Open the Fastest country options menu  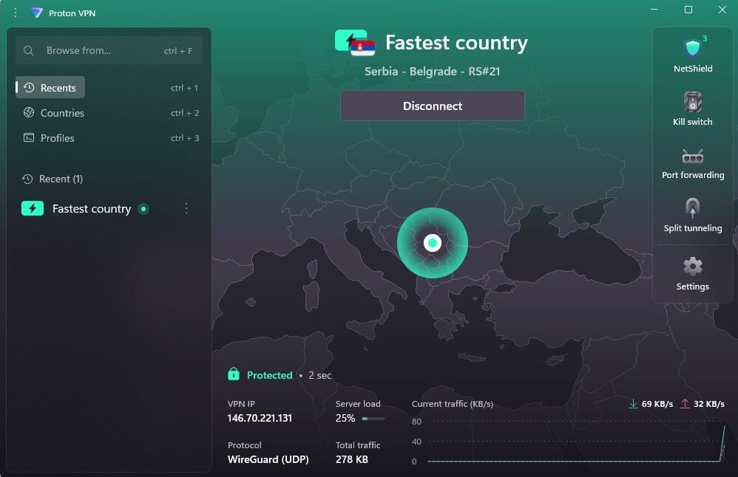point(186,209)
